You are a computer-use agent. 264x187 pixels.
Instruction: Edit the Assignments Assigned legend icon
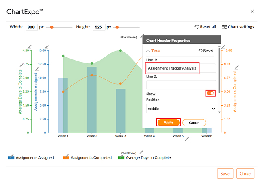pyautogui.click(x=11, y=157)
